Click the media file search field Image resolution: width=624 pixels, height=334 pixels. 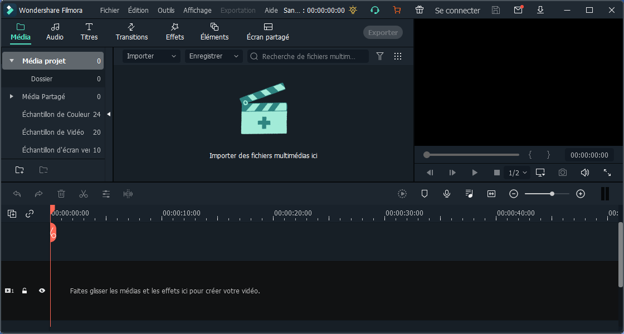[312, 56]
